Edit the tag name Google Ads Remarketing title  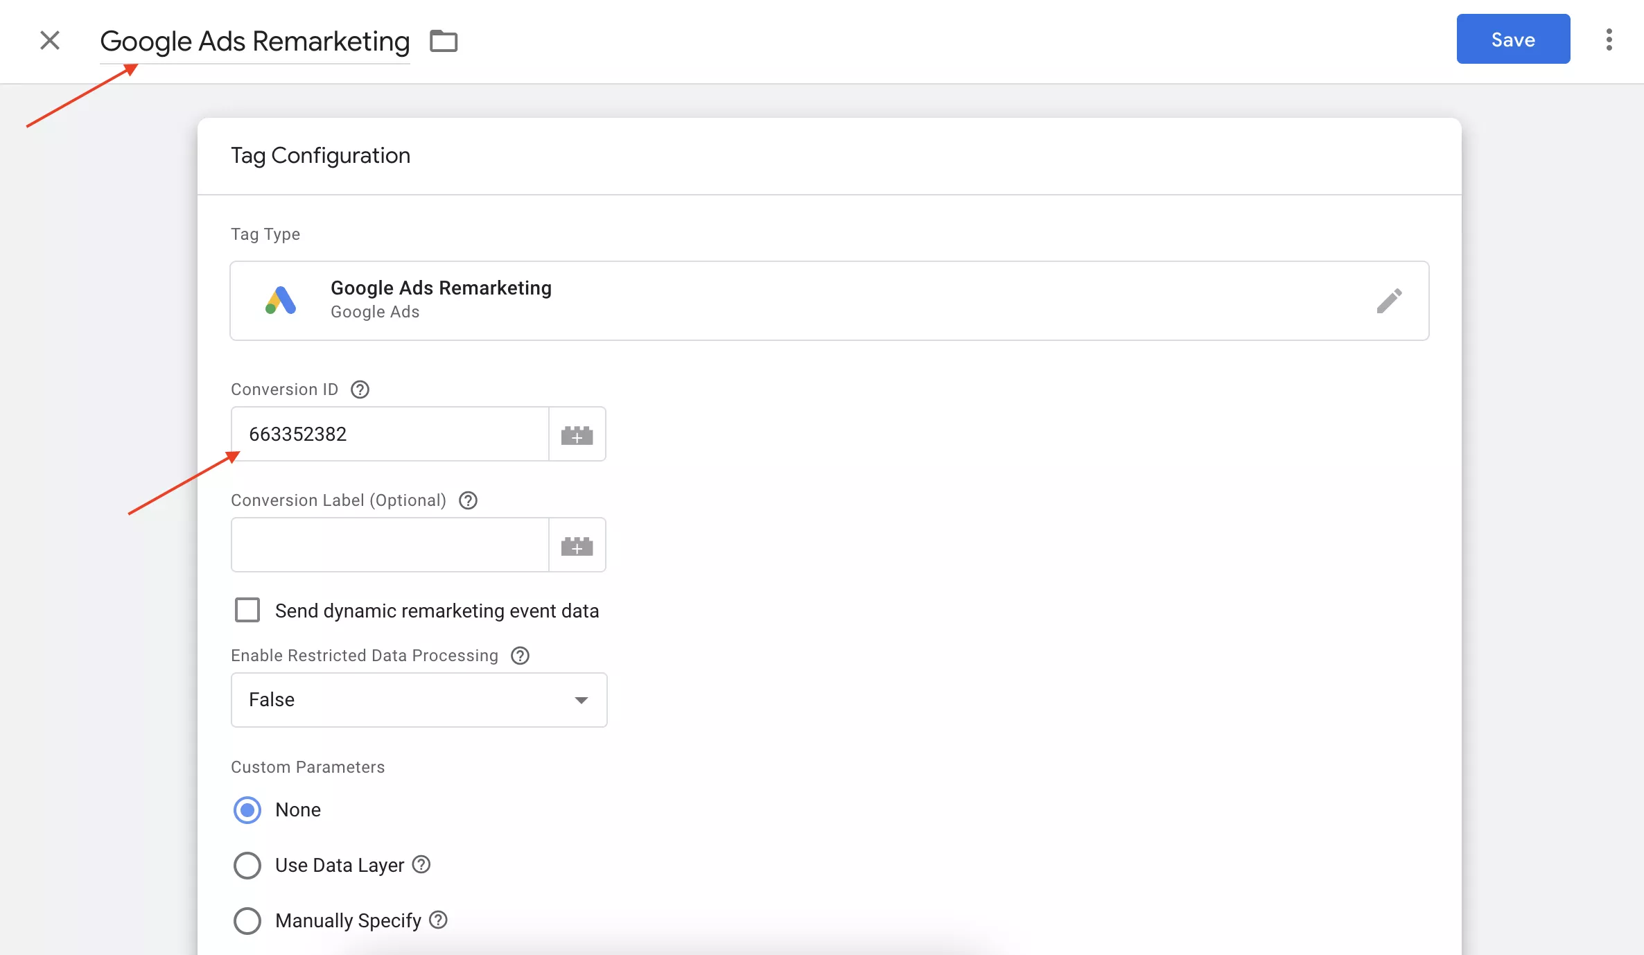(x=255, y=41)
